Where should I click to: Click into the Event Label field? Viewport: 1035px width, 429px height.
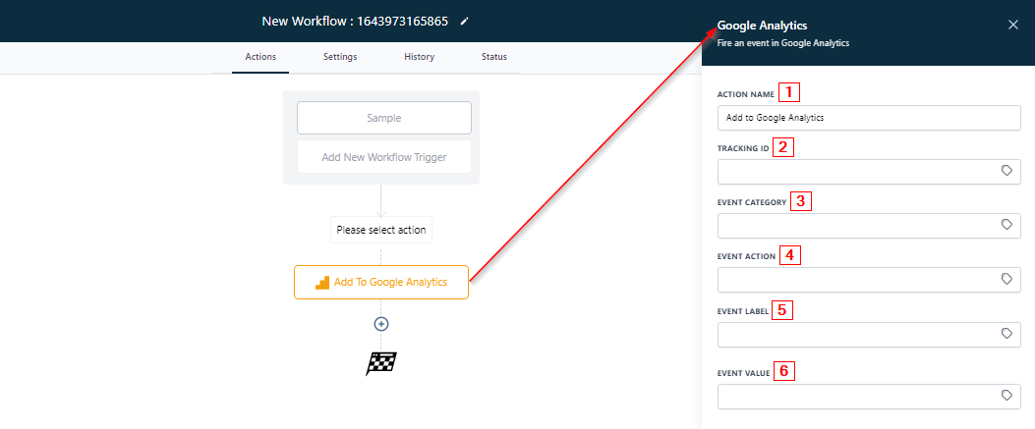[869, 334]
